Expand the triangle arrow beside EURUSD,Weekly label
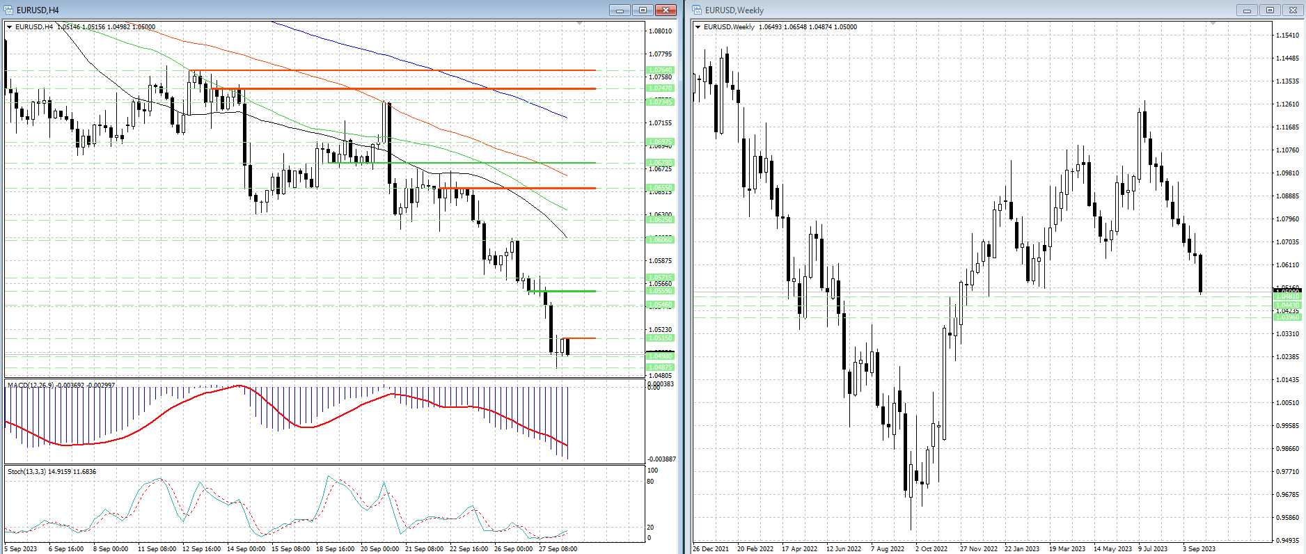The width and height of the screenshot is (1306, 554). pyautogui.click(x=698, y=27)
